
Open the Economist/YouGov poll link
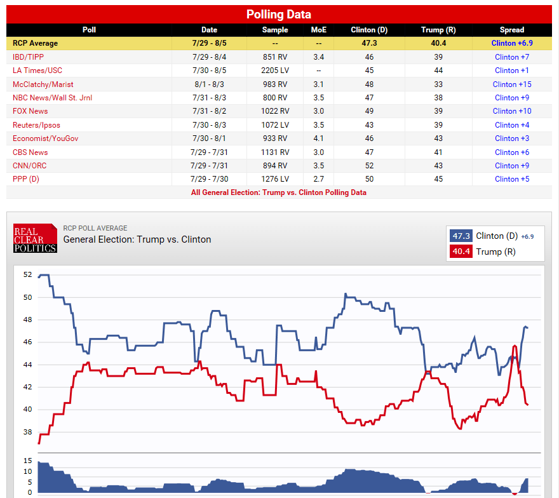(x=45, y=138)
